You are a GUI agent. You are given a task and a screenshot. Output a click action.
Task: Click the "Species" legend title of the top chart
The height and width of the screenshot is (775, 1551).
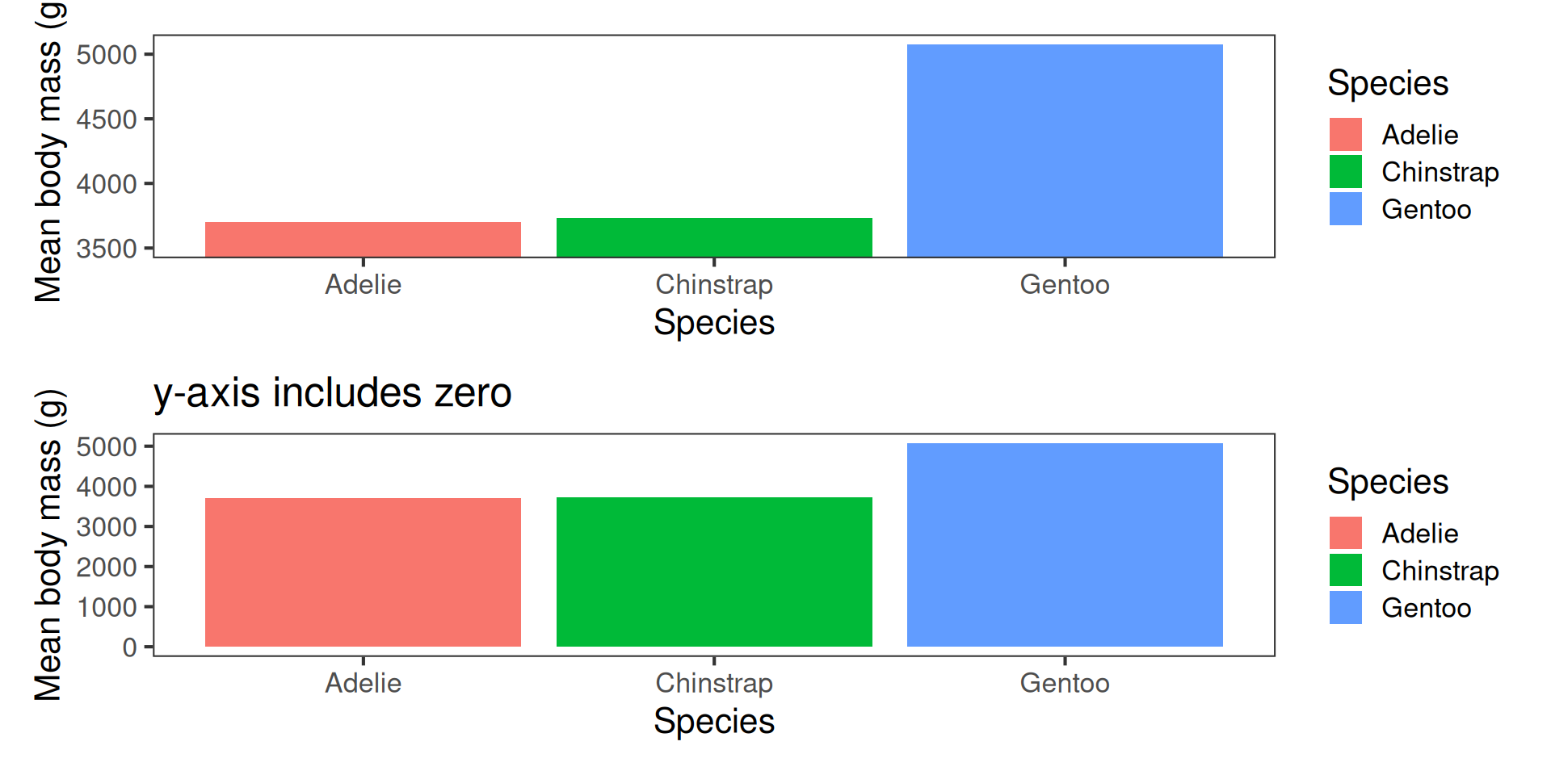(1388, 83)
